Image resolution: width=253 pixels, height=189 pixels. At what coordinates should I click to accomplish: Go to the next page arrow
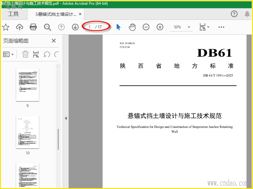click(75, 27)
